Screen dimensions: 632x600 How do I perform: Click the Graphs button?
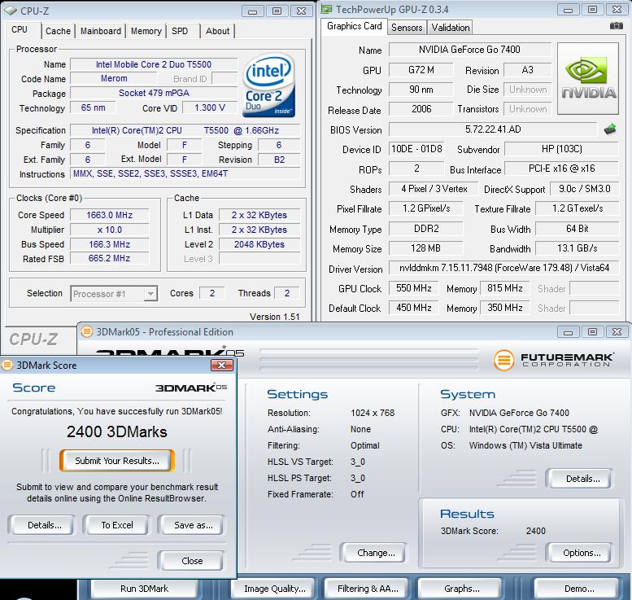click(460, 589)
